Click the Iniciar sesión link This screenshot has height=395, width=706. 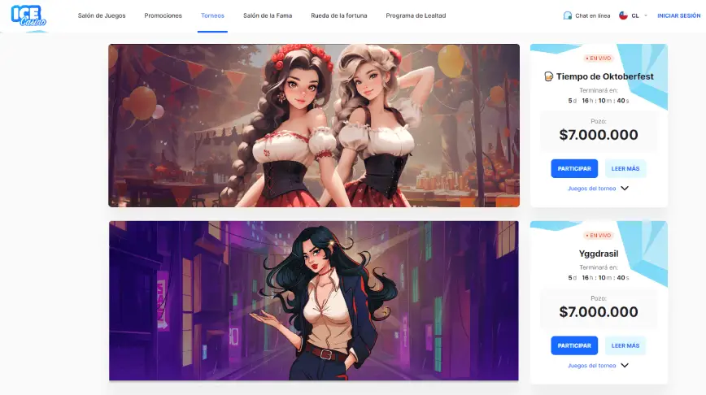[x=678, y=15]
